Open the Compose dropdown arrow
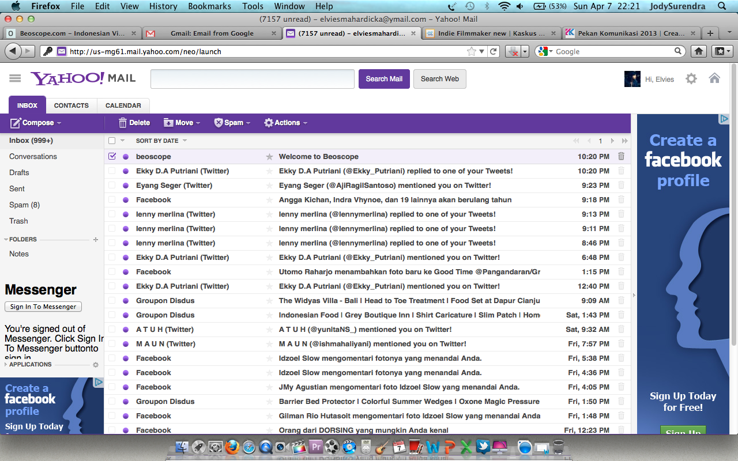Viewport: 738px width, 461px height. [59, 123]
